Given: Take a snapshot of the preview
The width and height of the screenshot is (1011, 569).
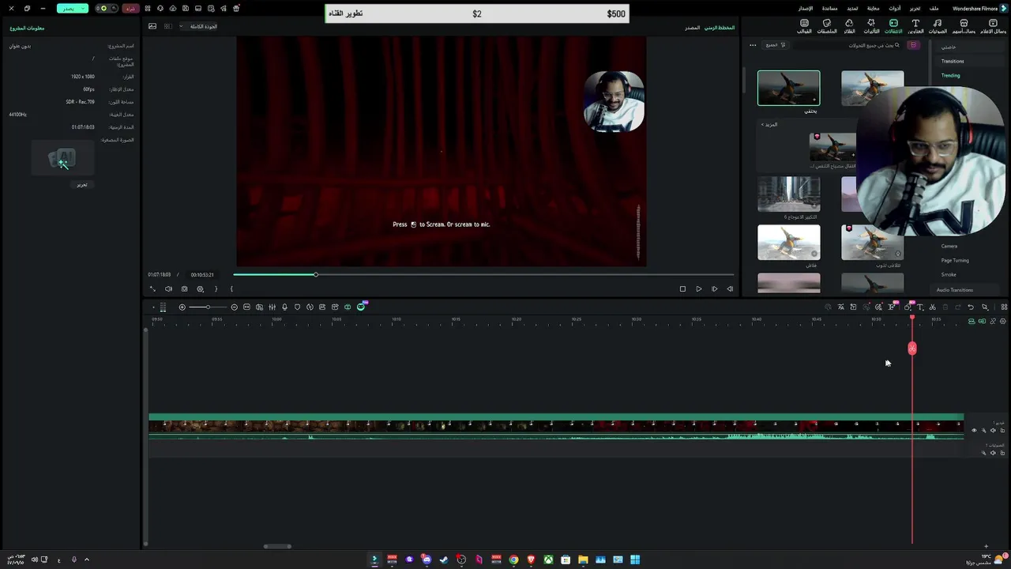Looking at the screenshot, I should point(184,289).
